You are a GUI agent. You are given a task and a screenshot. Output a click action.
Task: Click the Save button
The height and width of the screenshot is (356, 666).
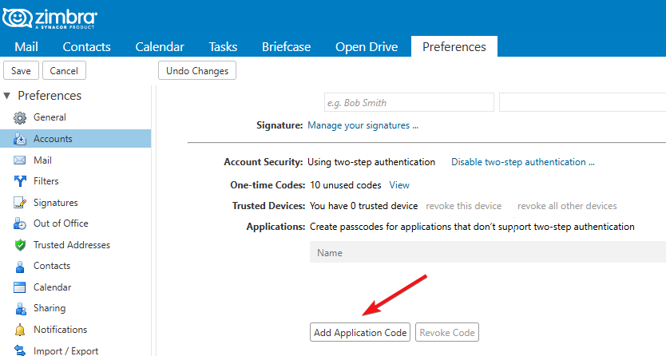click(21, 71)
